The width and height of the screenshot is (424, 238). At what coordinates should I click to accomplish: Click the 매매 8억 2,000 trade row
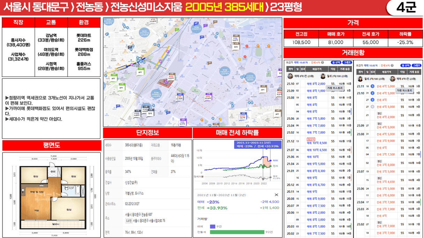[319, 84]
